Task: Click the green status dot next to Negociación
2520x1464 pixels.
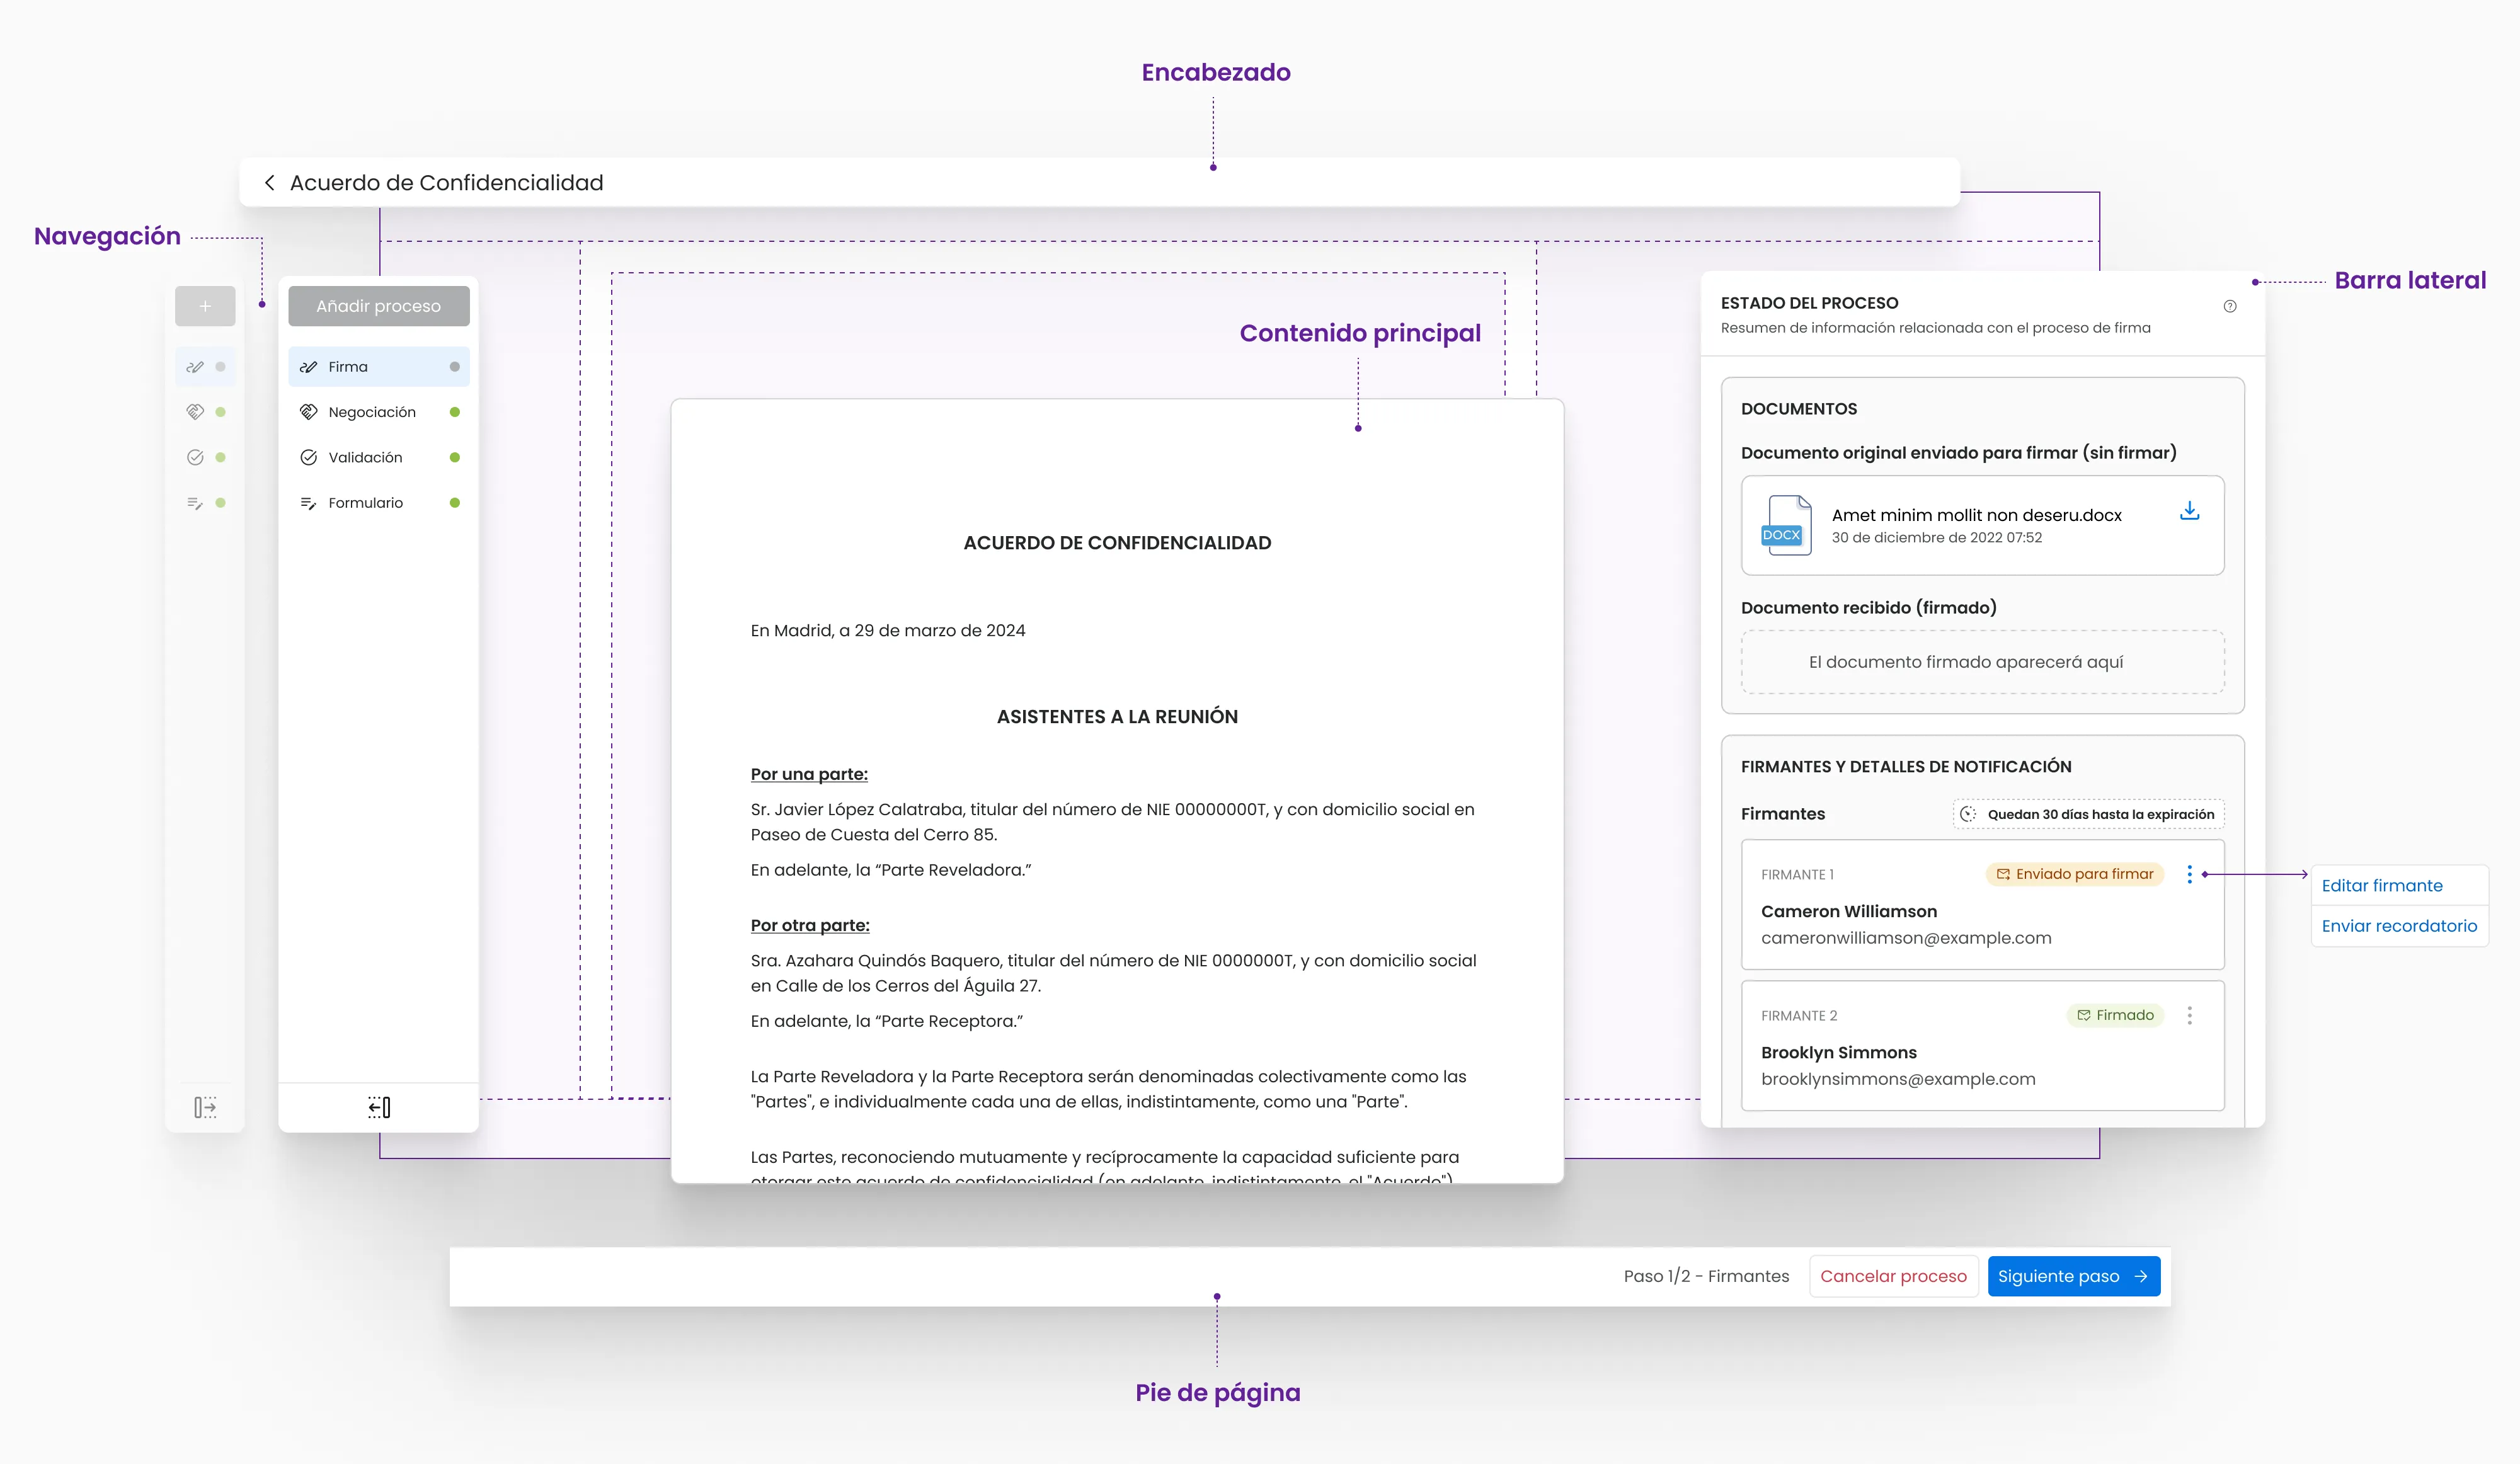Action: (x=455, y=412)
